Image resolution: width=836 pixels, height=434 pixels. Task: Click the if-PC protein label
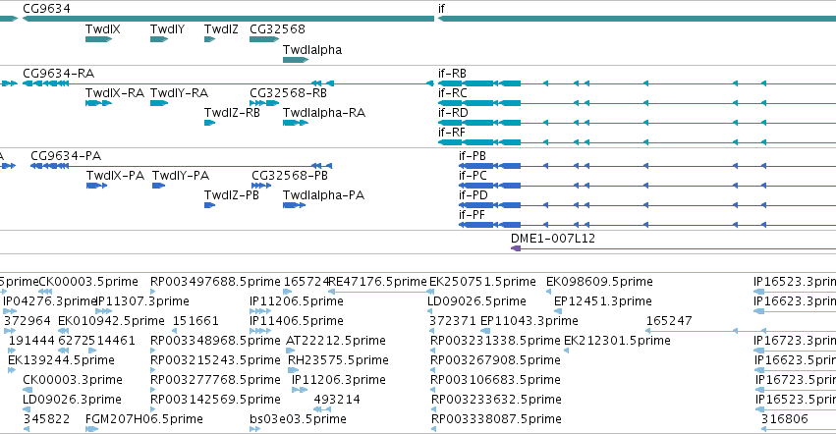tap(473, 176)
